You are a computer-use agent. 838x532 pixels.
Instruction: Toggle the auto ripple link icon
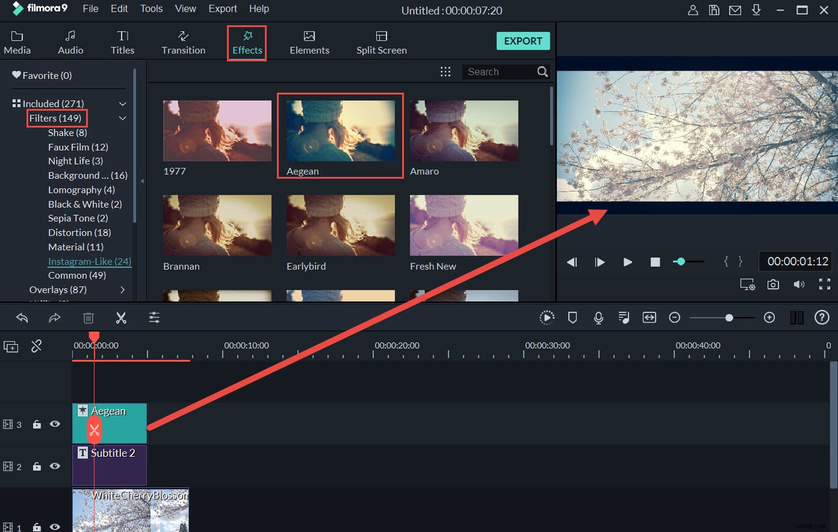click(37, 346)
